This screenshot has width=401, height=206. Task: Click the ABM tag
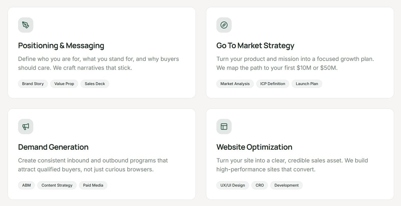(x=26, y=185)
